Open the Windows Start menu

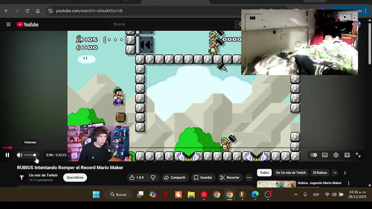[x=96, y=194]
